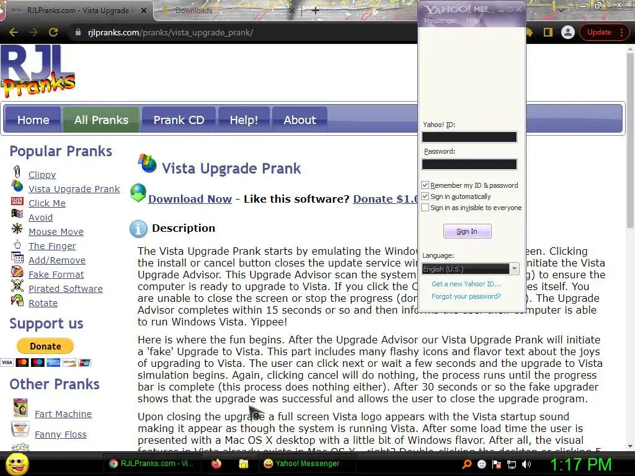Open Messenger menu in Yahoo window
Screen dimensions: 635x476
coord(440,20)
